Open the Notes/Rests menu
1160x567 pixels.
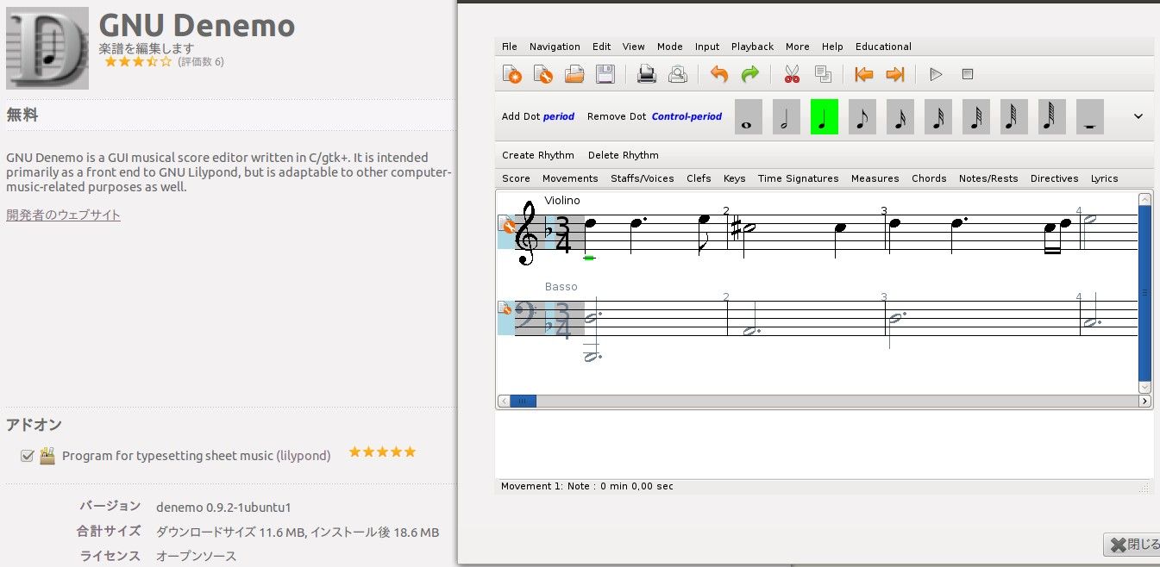pos(989,178)
